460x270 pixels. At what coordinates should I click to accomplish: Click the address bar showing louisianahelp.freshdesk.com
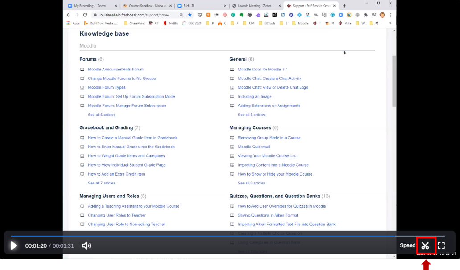(134, 15)
